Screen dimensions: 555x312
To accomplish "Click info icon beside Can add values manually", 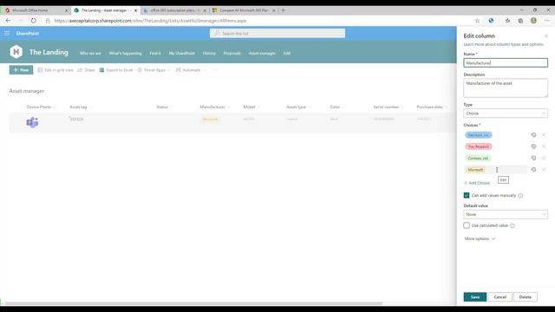I will [520, 196].
